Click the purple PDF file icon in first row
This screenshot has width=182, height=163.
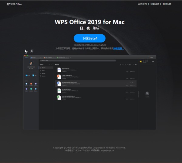tap(59, 70)
